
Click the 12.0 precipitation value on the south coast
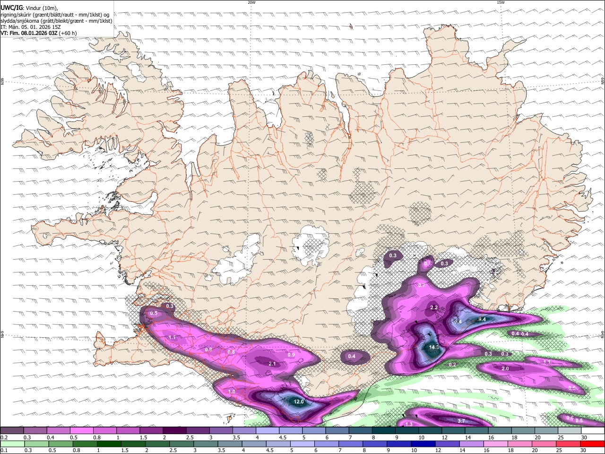(x=299, y=402)
